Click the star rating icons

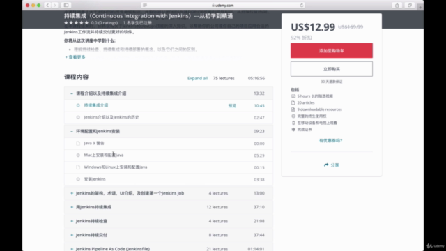[76, 23]
